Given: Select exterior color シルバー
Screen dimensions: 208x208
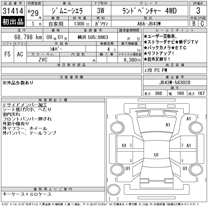Looking at the screenshot, I should (56, 49).
